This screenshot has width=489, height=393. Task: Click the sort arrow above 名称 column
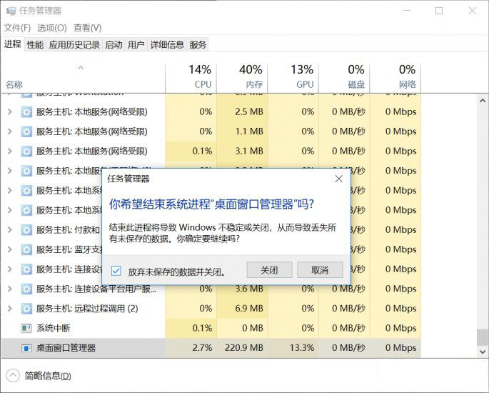81,67
